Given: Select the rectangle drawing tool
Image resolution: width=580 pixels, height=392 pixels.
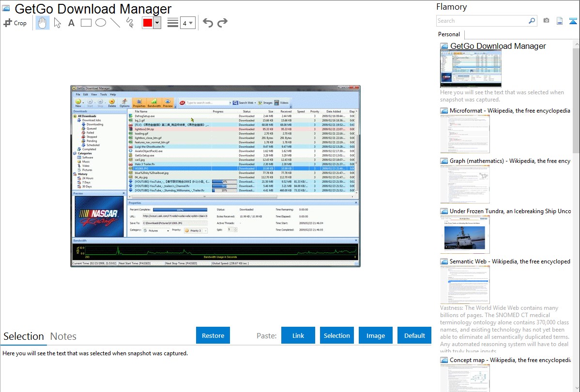Looking at the screenshot, I should coord(86,23).
